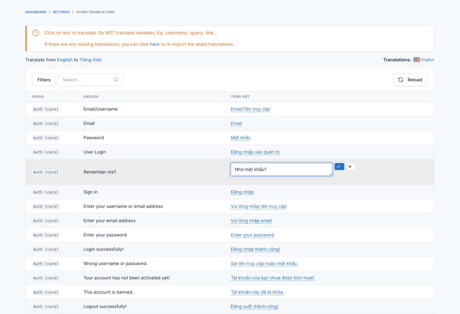Go to Dashboard breadcrumb
This screenshot has width=460, height=314.
36,12
